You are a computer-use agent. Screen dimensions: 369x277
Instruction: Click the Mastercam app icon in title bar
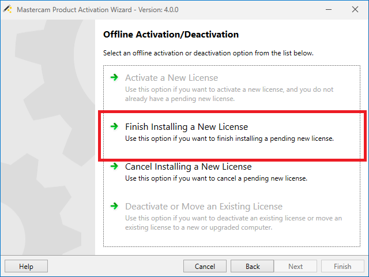[x=7, y=9]
